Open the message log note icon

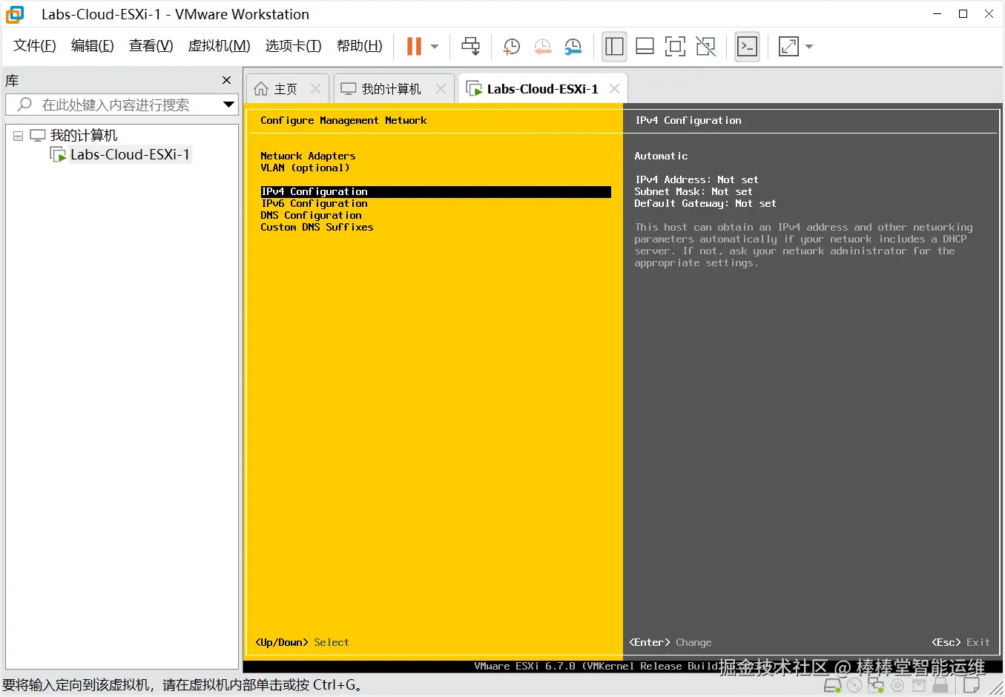971,686
